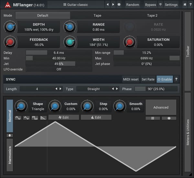Click the Min 40.00 Hz slider
Viewport: 194px width, 178px height.
(59, 58)
